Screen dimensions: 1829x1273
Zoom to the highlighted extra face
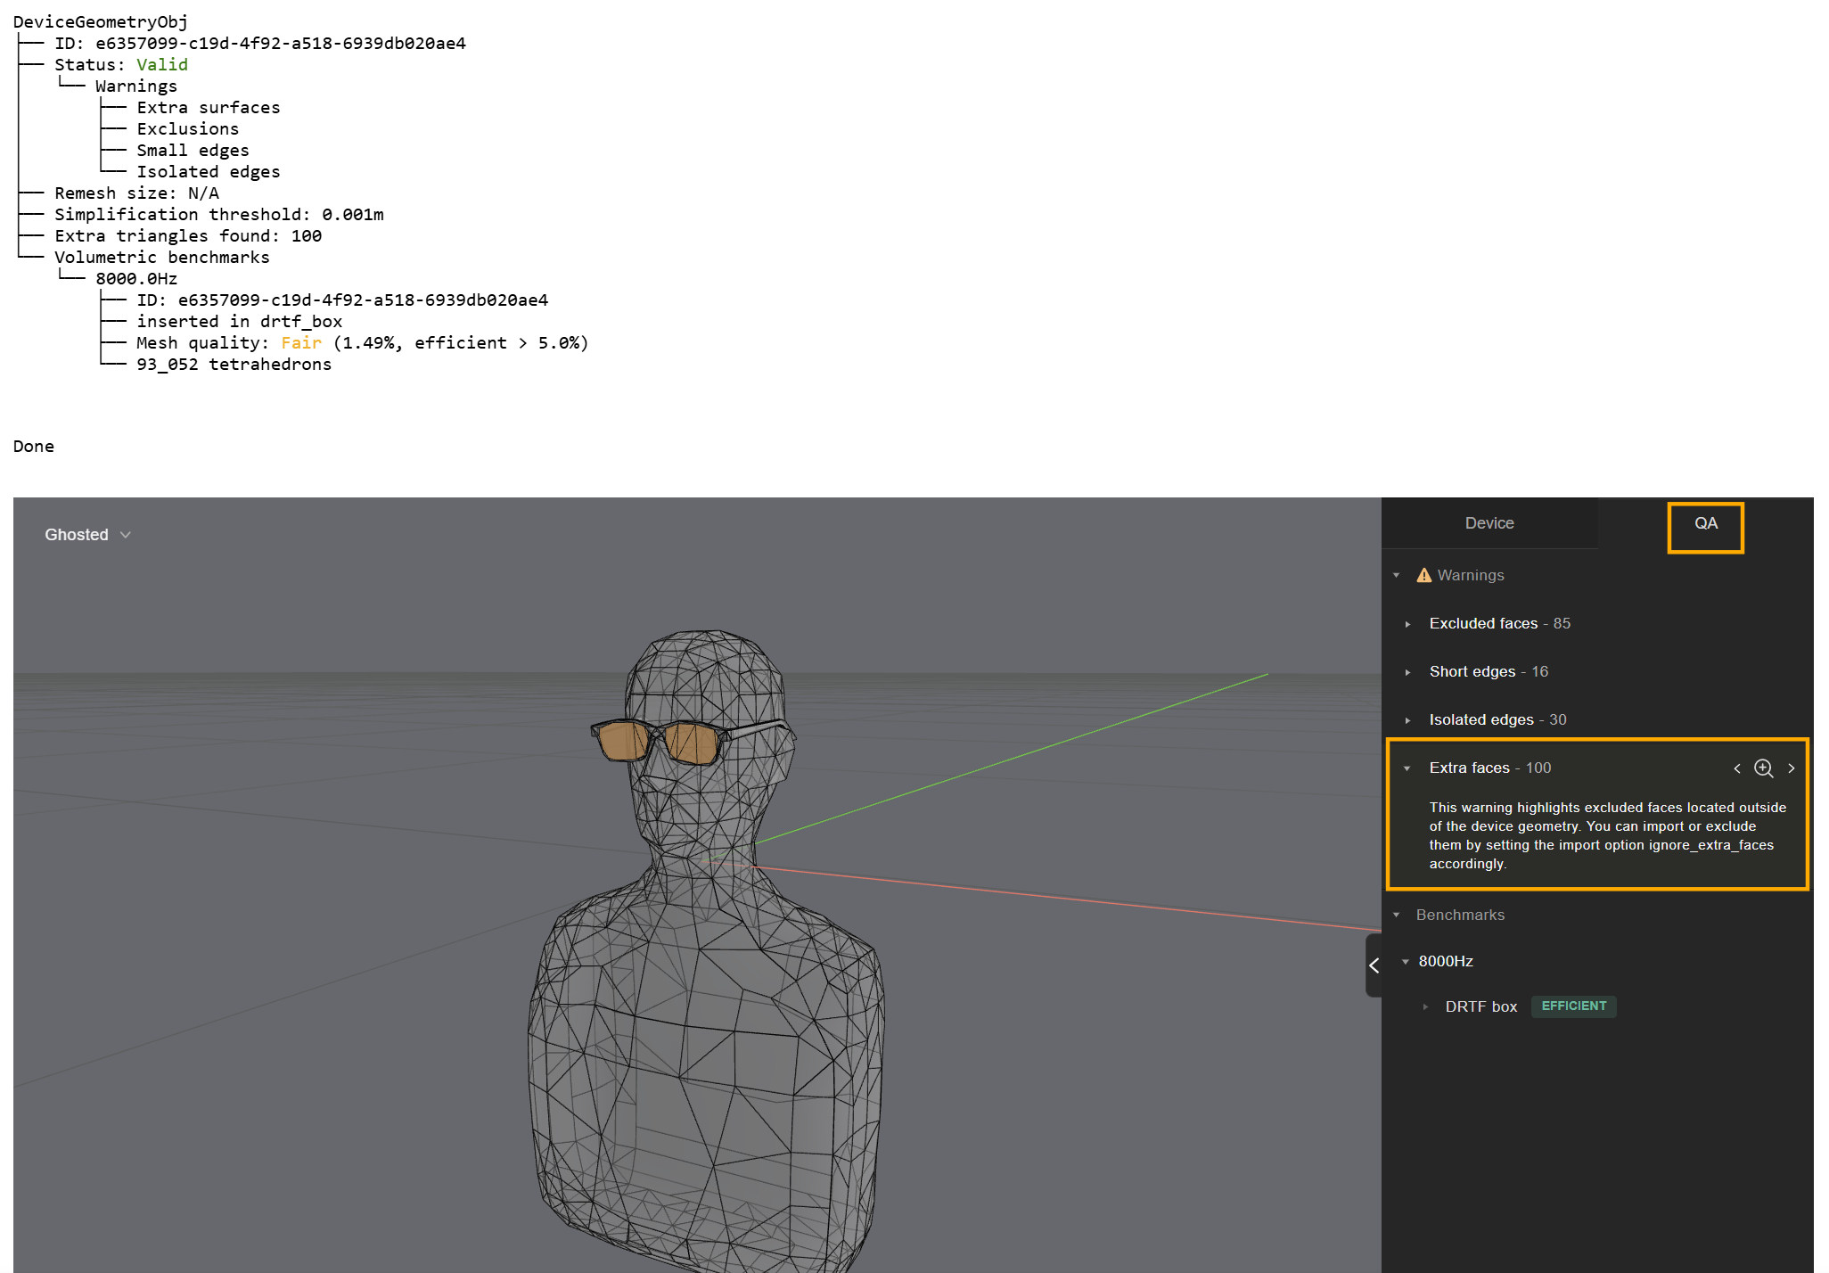coord(1763,768)
